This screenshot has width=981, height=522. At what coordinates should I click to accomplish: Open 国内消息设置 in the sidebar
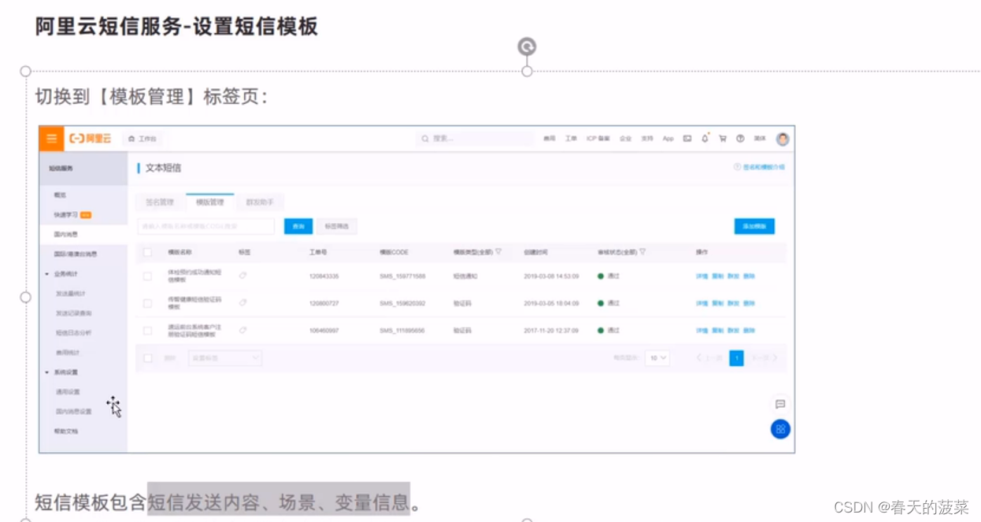pyautogui.click(x=73, y=412)
